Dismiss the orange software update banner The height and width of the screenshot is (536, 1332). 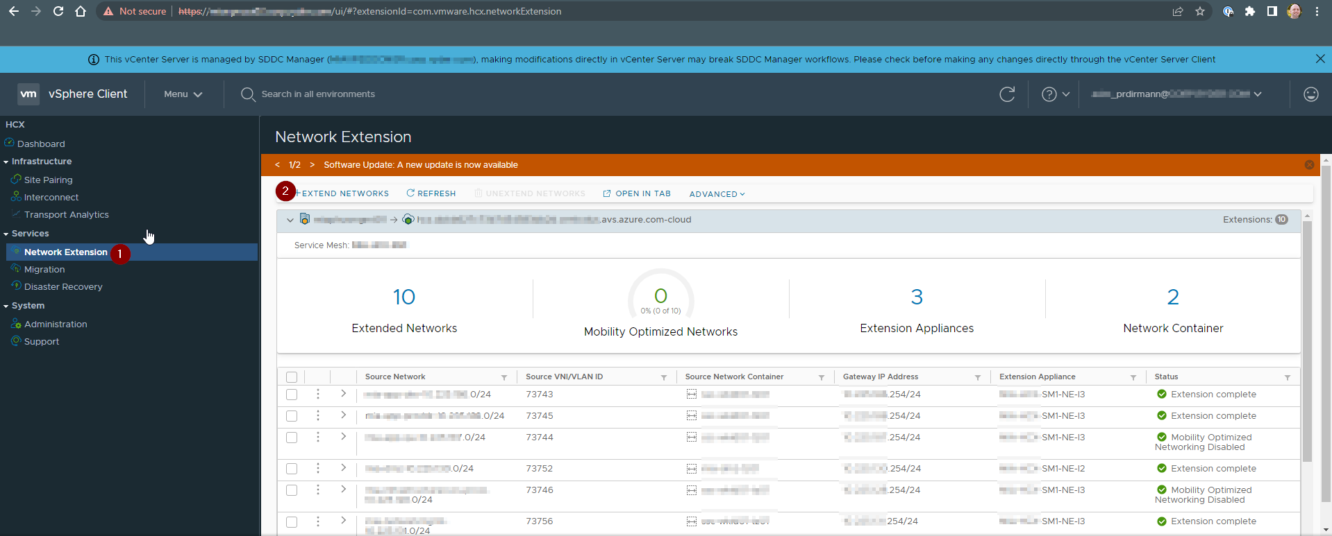pyautogui.click(x=1309, y=165)
